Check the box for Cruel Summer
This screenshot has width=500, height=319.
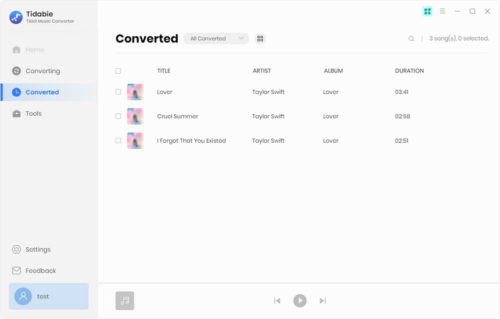118,116
